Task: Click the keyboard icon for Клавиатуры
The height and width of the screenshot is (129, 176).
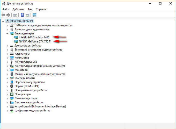Action: click(12, 54)
